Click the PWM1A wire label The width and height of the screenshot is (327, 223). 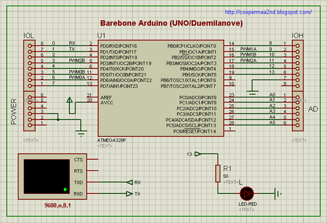pos(248,49)
